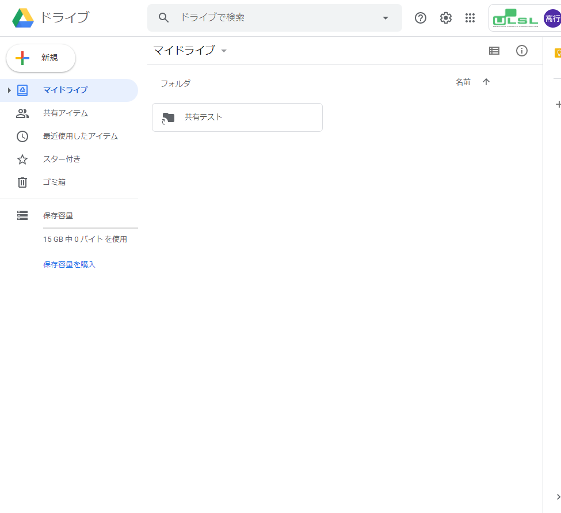
Task: Click the 15 GB 中 0 バイト を使用 text
Action: pyautogui.click(x=85, y=239)
